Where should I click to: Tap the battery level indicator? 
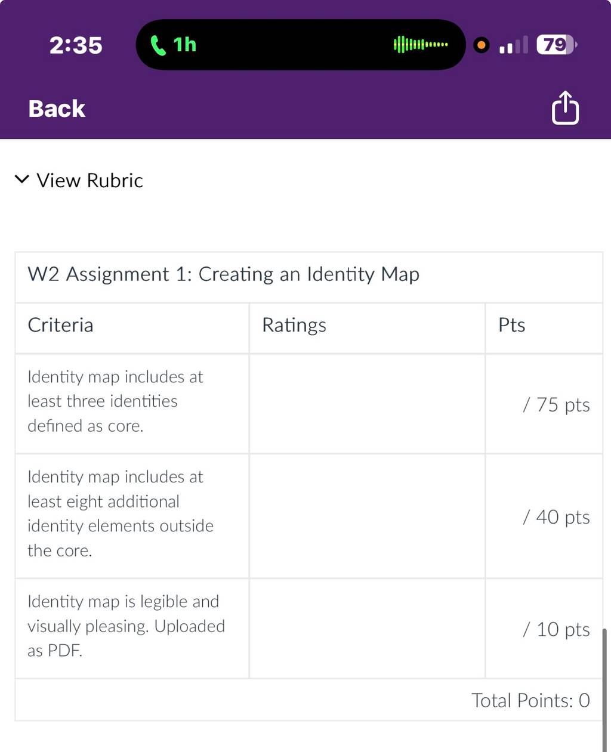557,45
